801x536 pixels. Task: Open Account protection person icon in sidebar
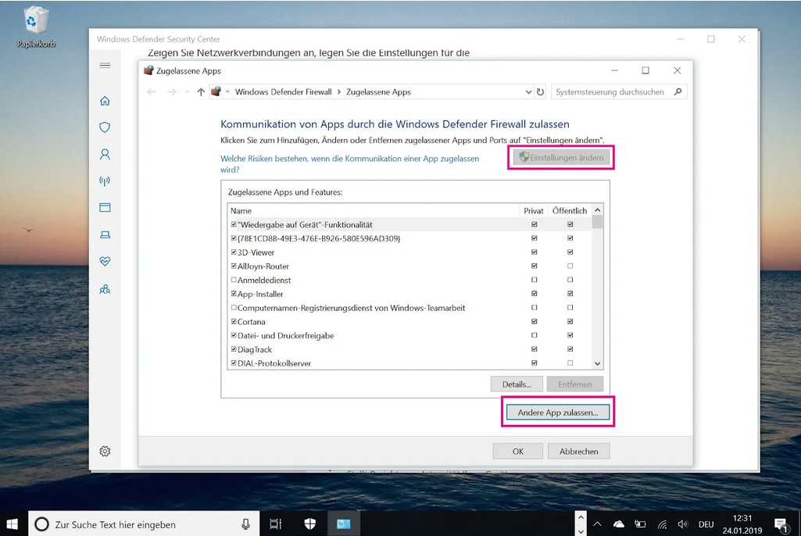(105, 155)
